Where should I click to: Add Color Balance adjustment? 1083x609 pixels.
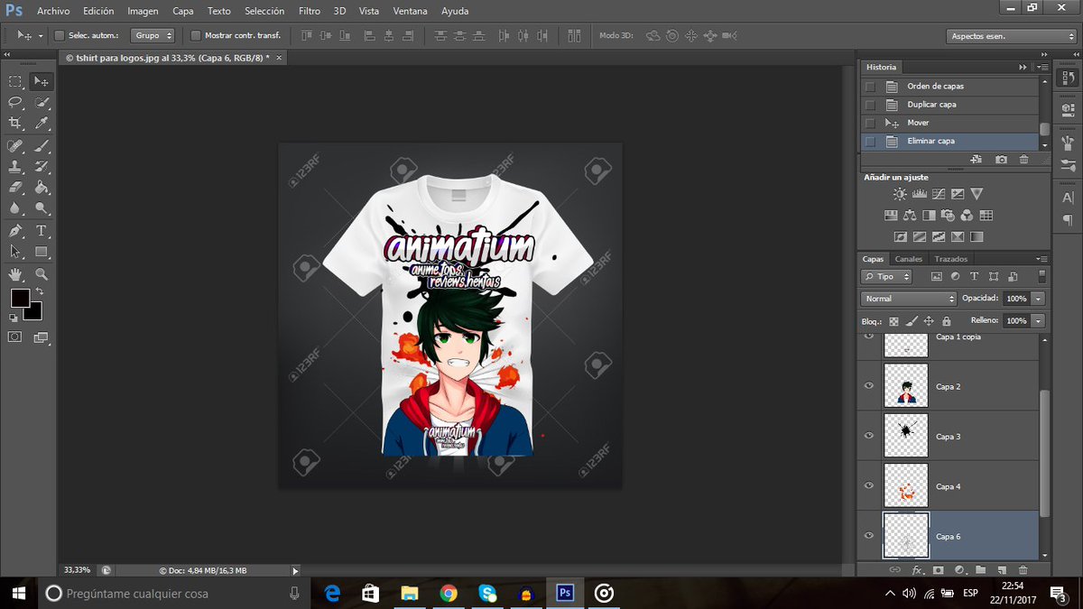pos(909,216)
